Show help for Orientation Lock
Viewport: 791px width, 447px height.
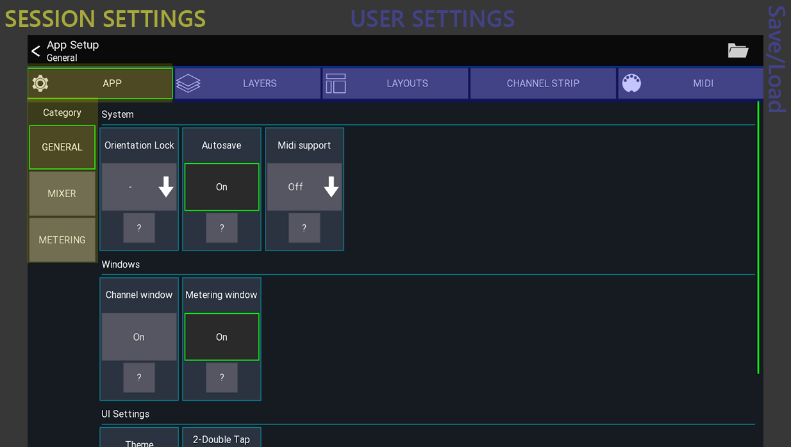click(x=139, y=228)
